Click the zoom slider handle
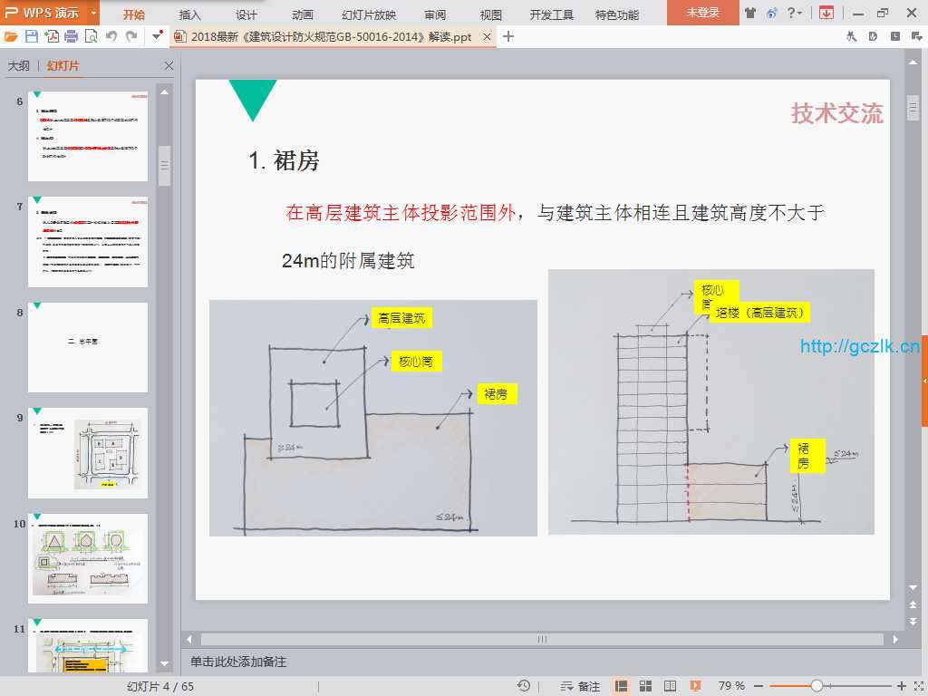The width and height of the screenshot is (928, 696). point(817,686)
